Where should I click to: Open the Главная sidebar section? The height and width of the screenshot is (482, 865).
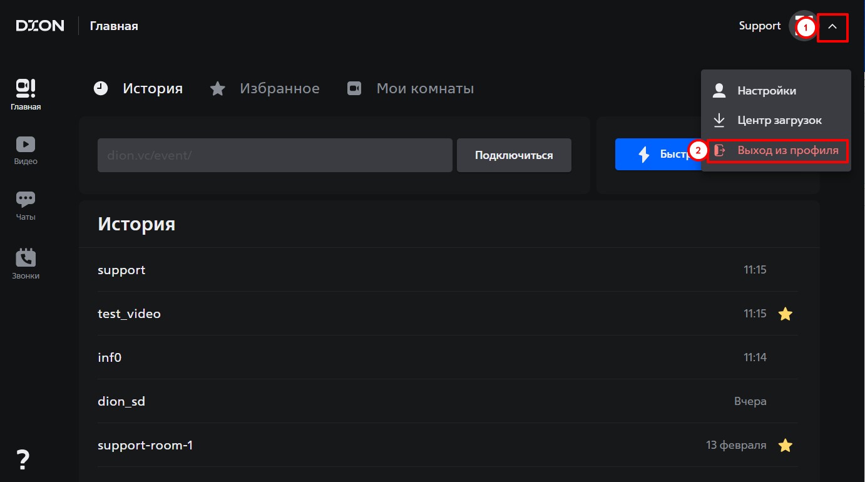pos(26,95)
